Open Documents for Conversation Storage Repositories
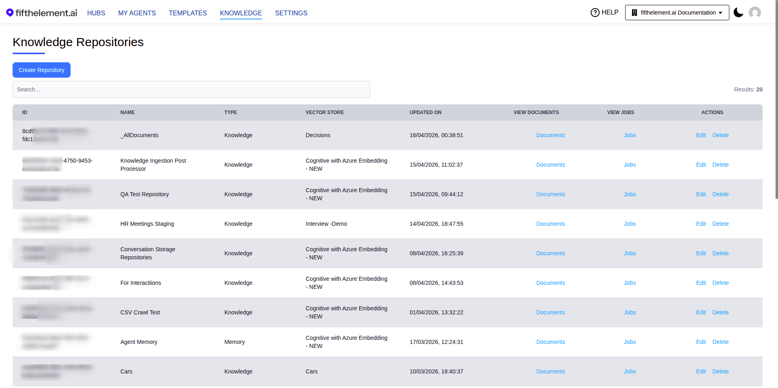The height and width of the screenshot is (388, 778). [x=551, y=253]
